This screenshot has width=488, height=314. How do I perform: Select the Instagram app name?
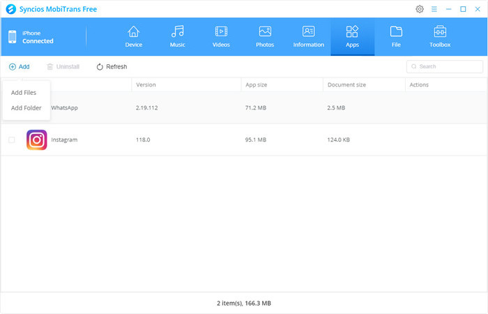tap(64, 140)
